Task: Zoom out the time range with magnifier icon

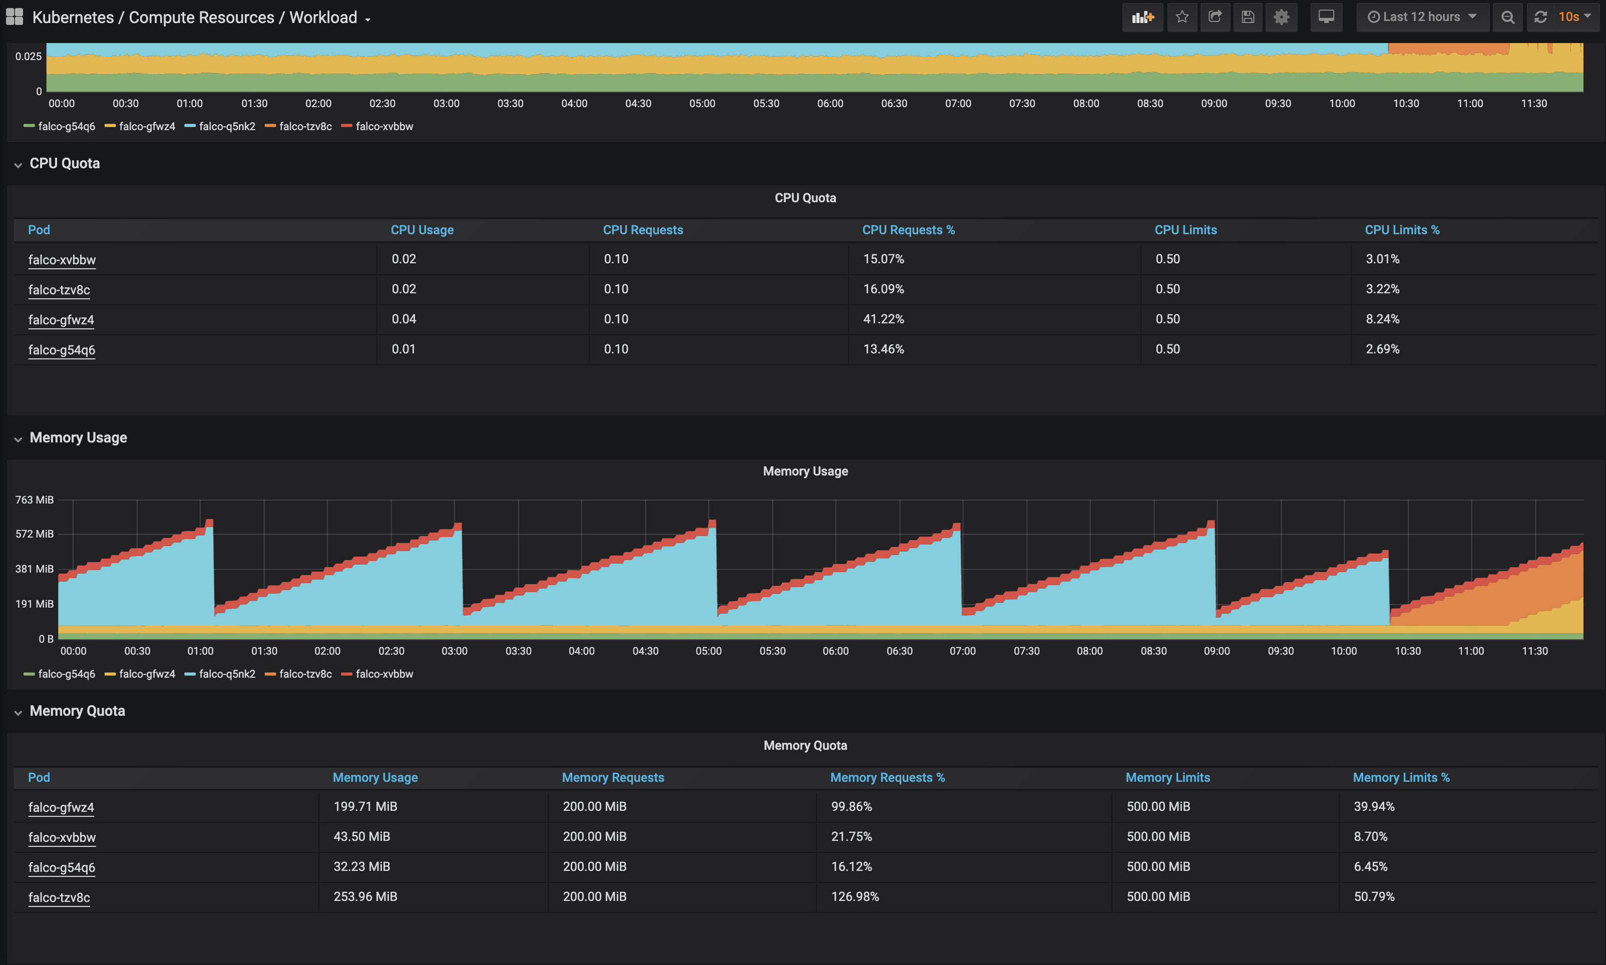Action: [1508, 17]
